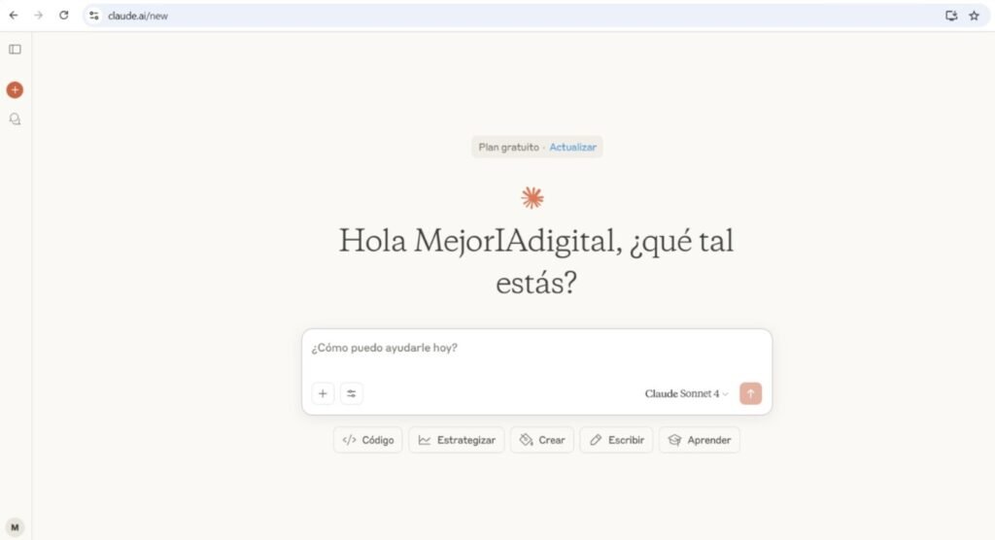
Task: Expand the Claude Sonnet 4 model selector
Action: [686, 393]
